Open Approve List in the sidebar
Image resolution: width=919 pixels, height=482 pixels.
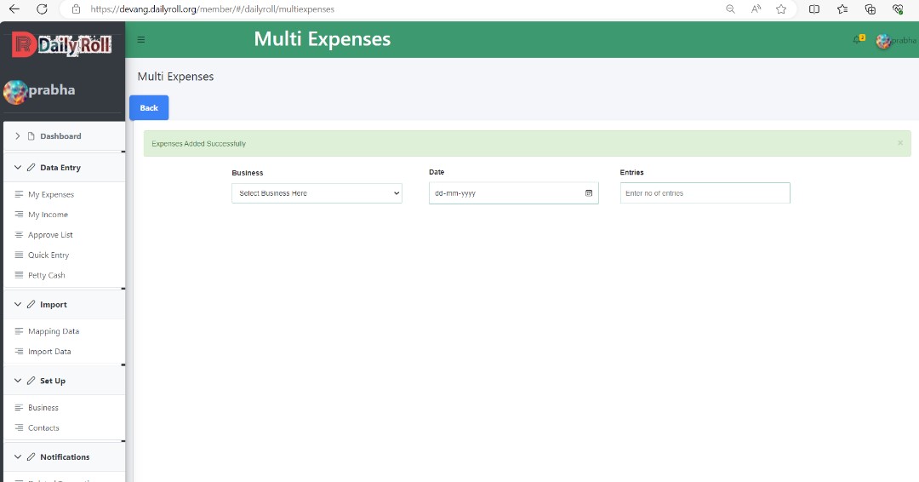50,234
